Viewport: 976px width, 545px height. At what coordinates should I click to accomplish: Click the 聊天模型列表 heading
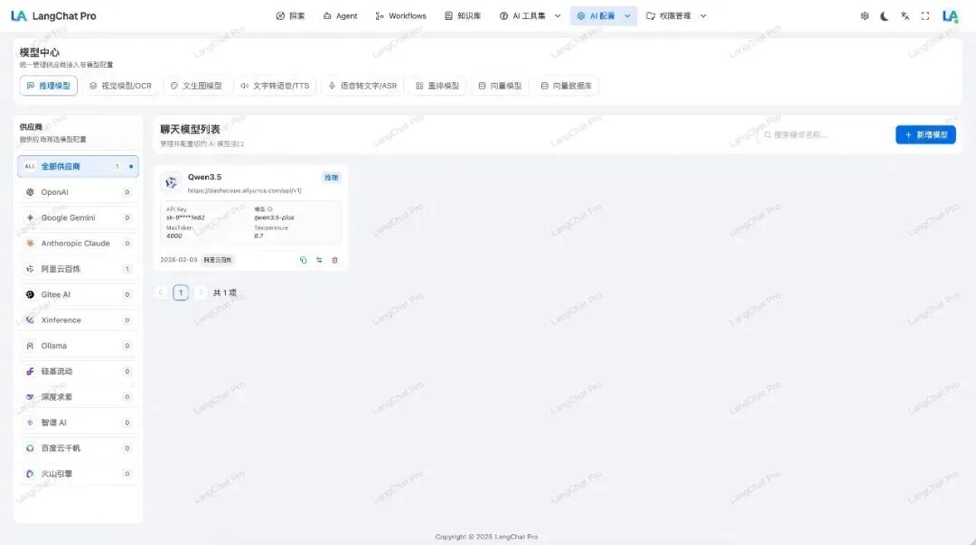190,129
